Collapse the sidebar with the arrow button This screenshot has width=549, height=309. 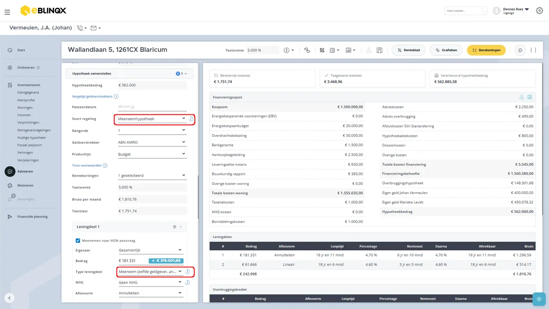pos(10,298)
